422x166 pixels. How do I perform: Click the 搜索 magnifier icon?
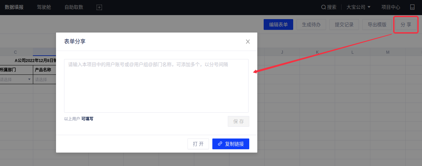(323, 7)
